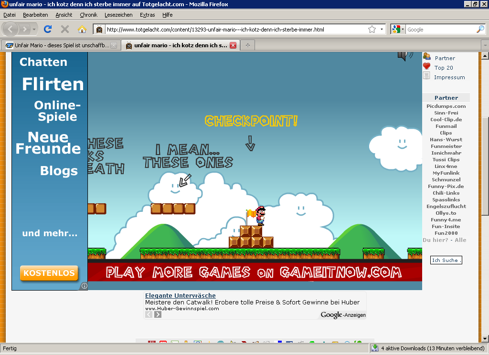
Task: Open the 'Elegante Unterwäsche' ad link
Action: (180, 295)
